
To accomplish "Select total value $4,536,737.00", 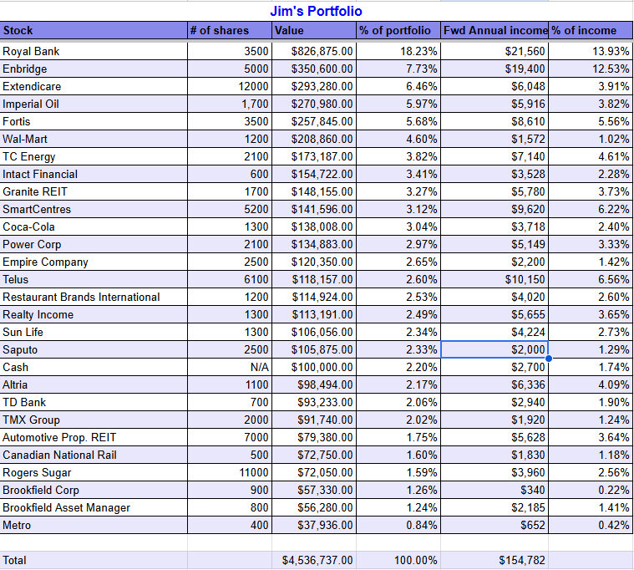I will tap(314, 560).
